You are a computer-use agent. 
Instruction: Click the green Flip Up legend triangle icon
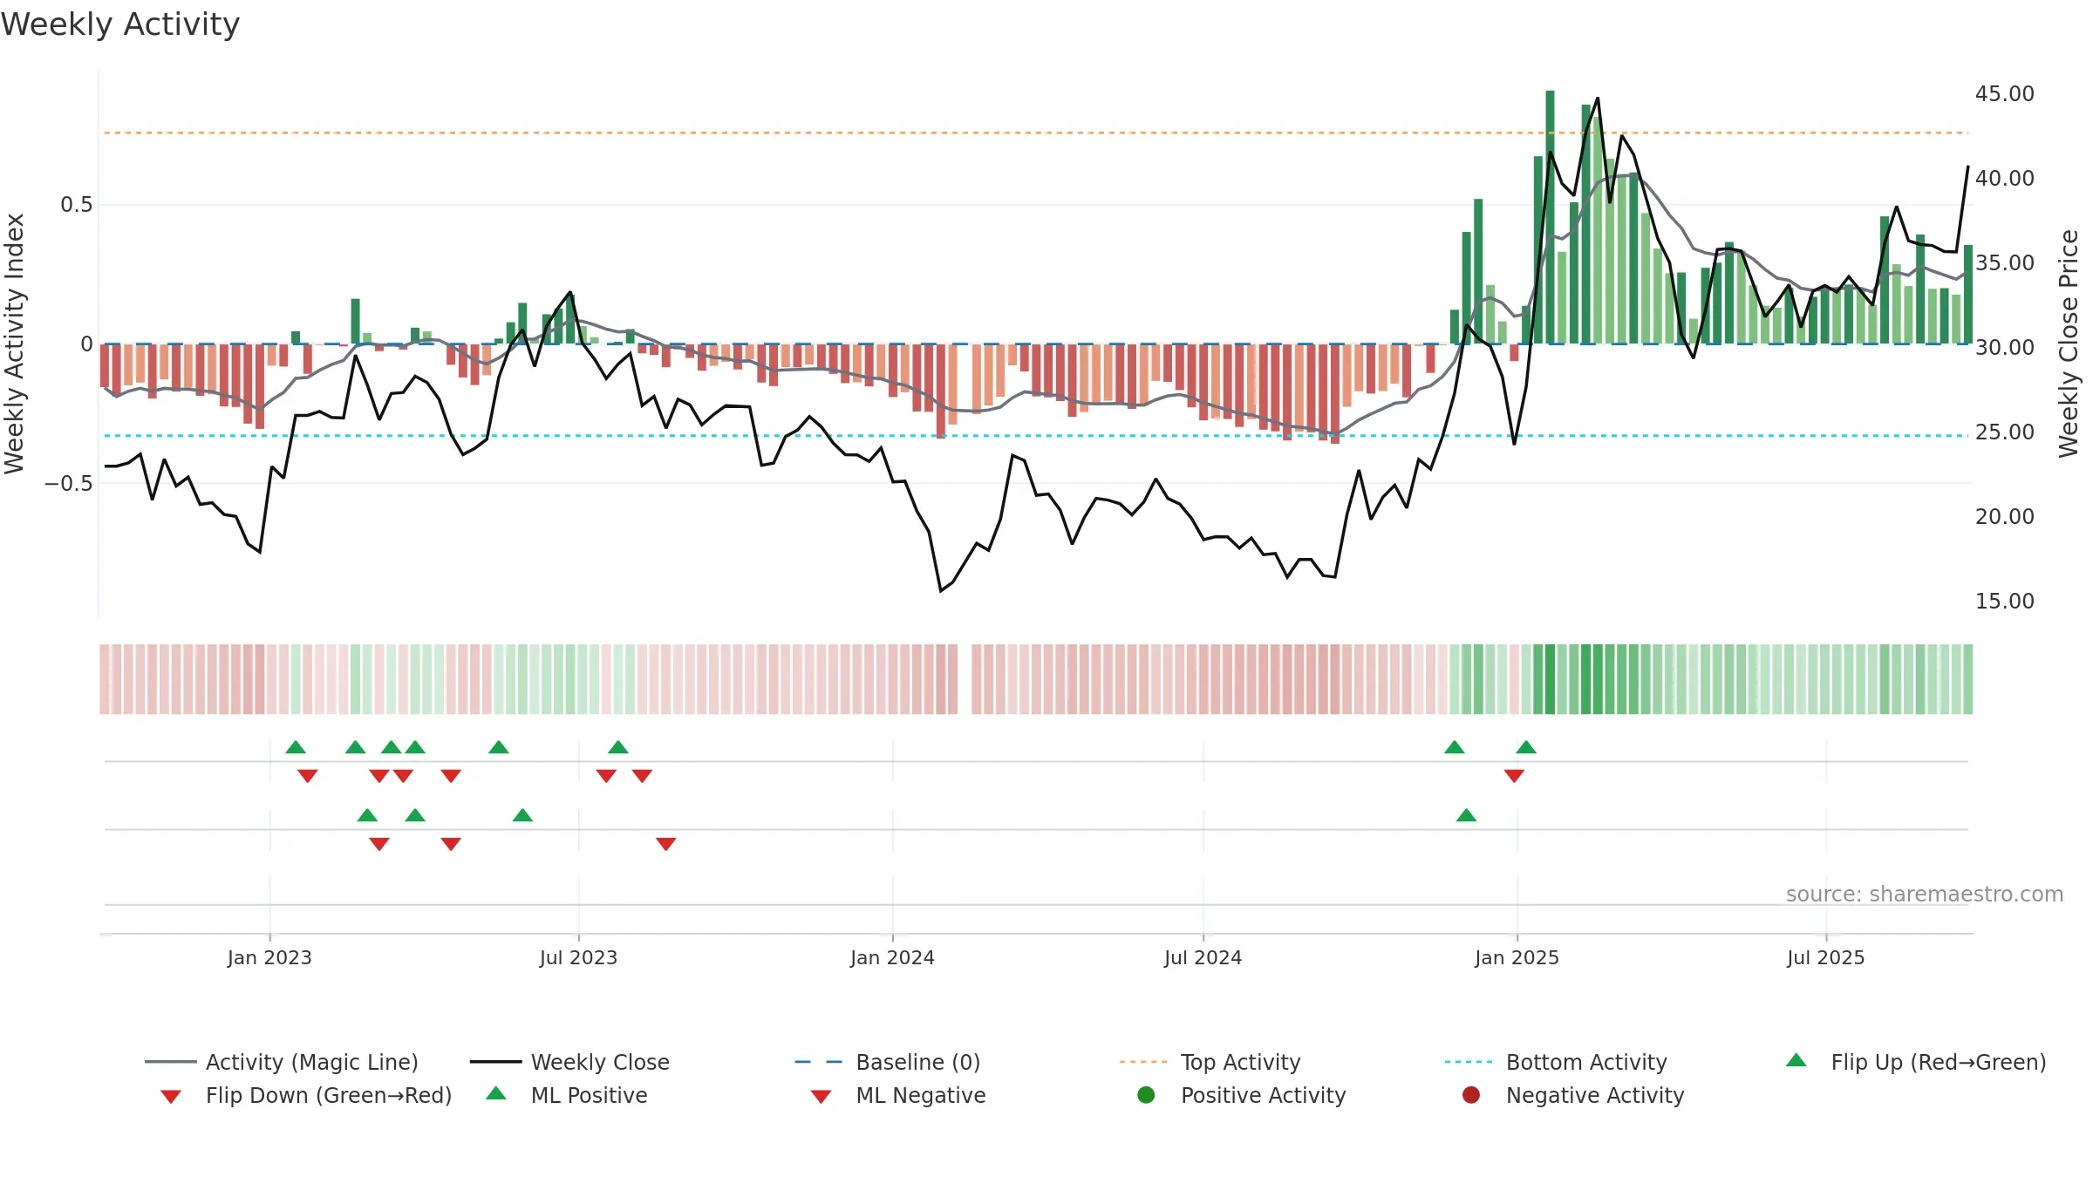pyautogui.click(x=1796, y=1060)
